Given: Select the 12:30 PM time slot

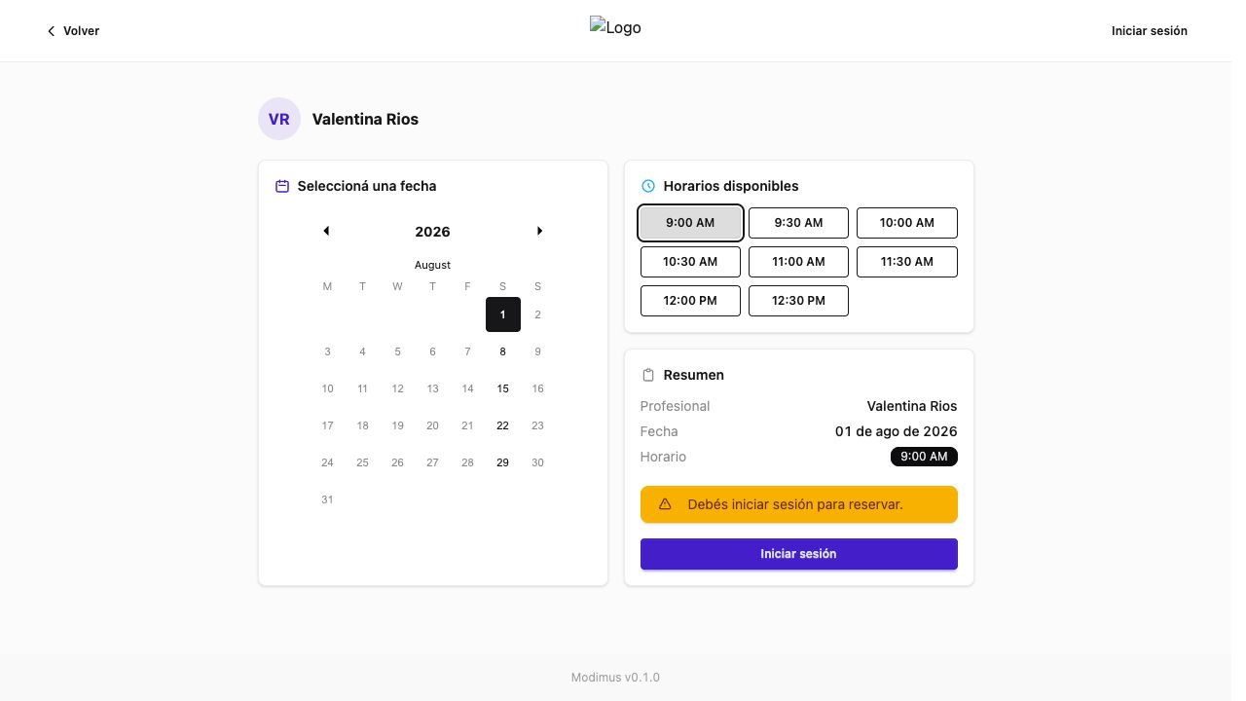Looking at the screenshot, I should [798, 301].
